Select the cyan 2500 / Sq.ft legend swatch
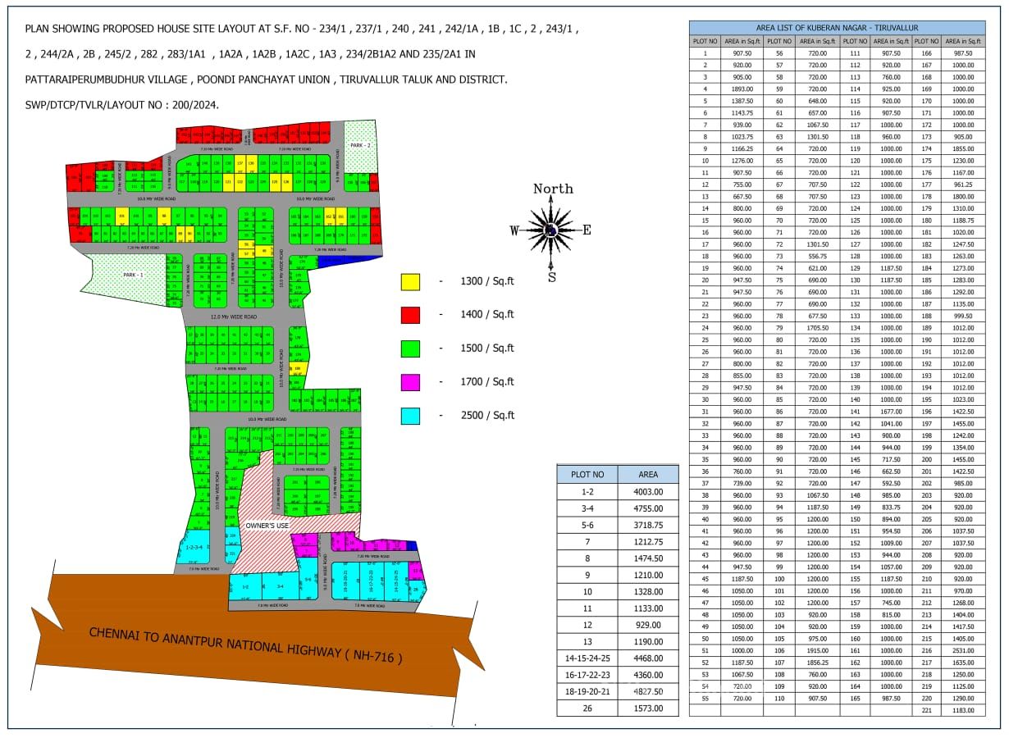1009x738 pixels. point(410,416)
